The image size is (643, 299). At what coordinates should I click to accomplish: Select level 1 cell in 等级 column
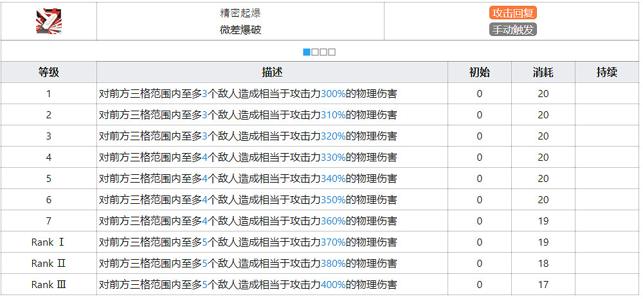(x=49, y=93)
